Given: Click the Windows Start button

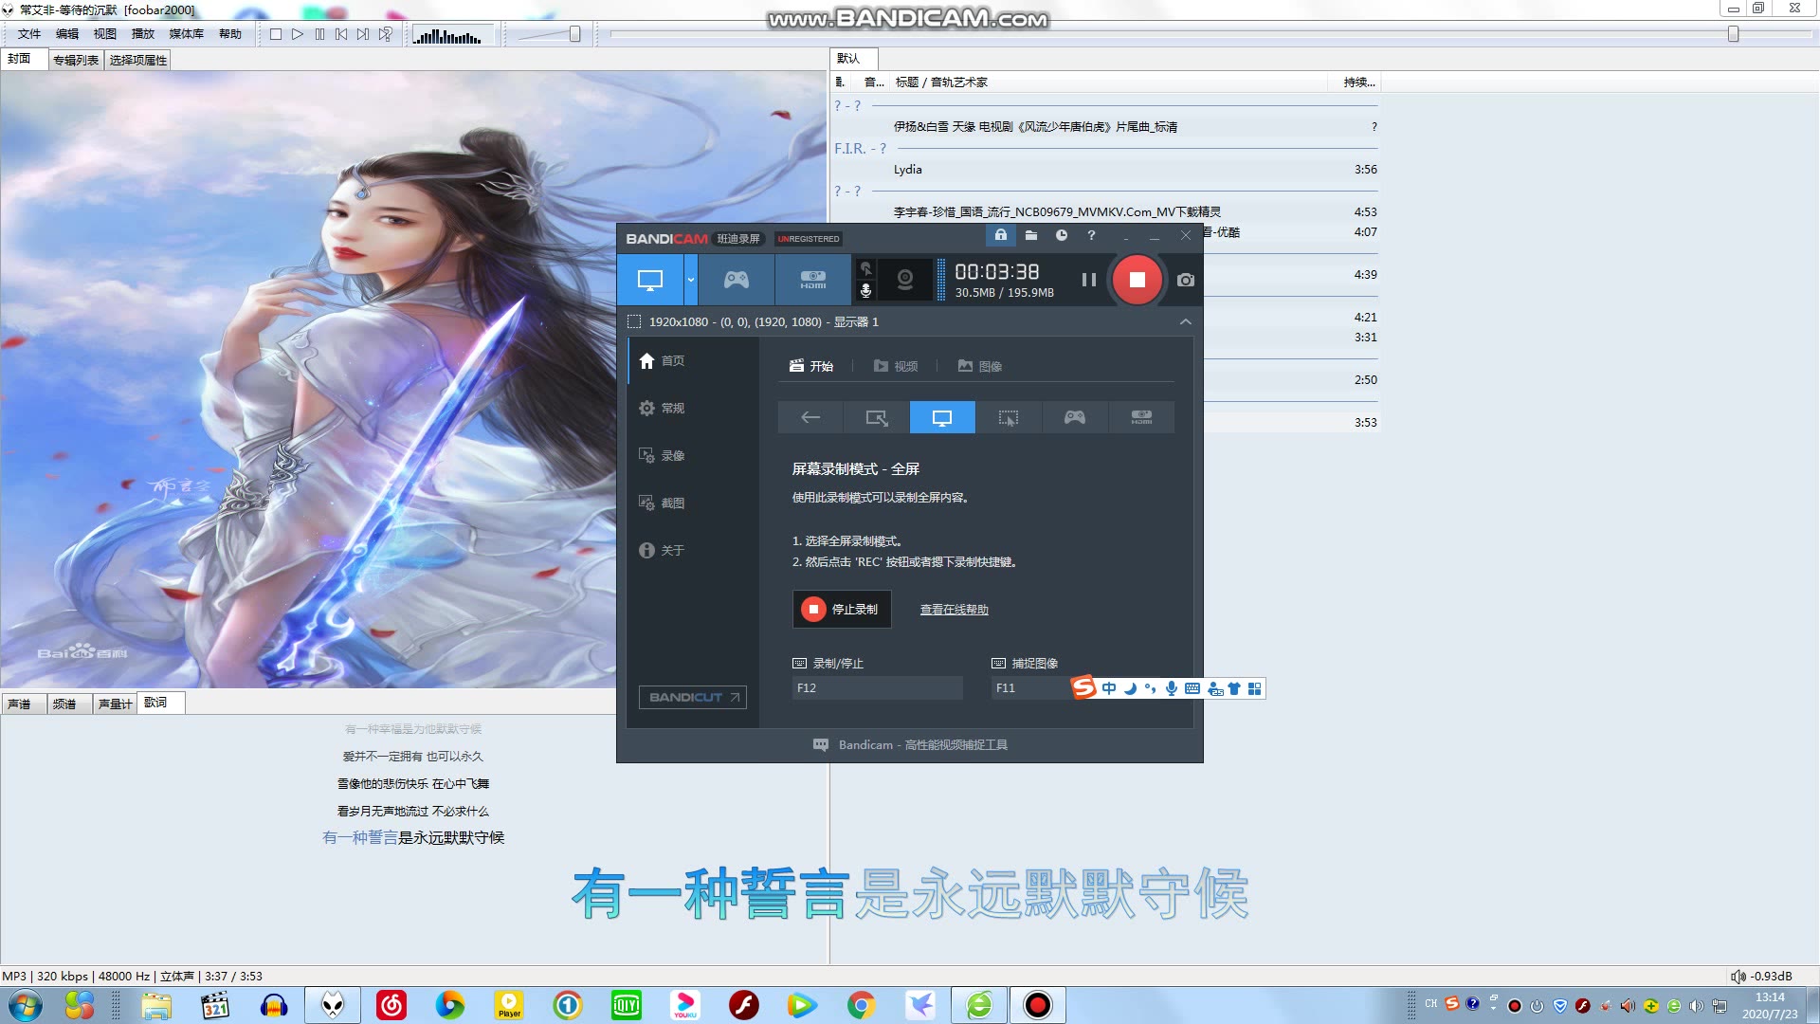Looking at the screenshot, I should tap(26, 1005).
